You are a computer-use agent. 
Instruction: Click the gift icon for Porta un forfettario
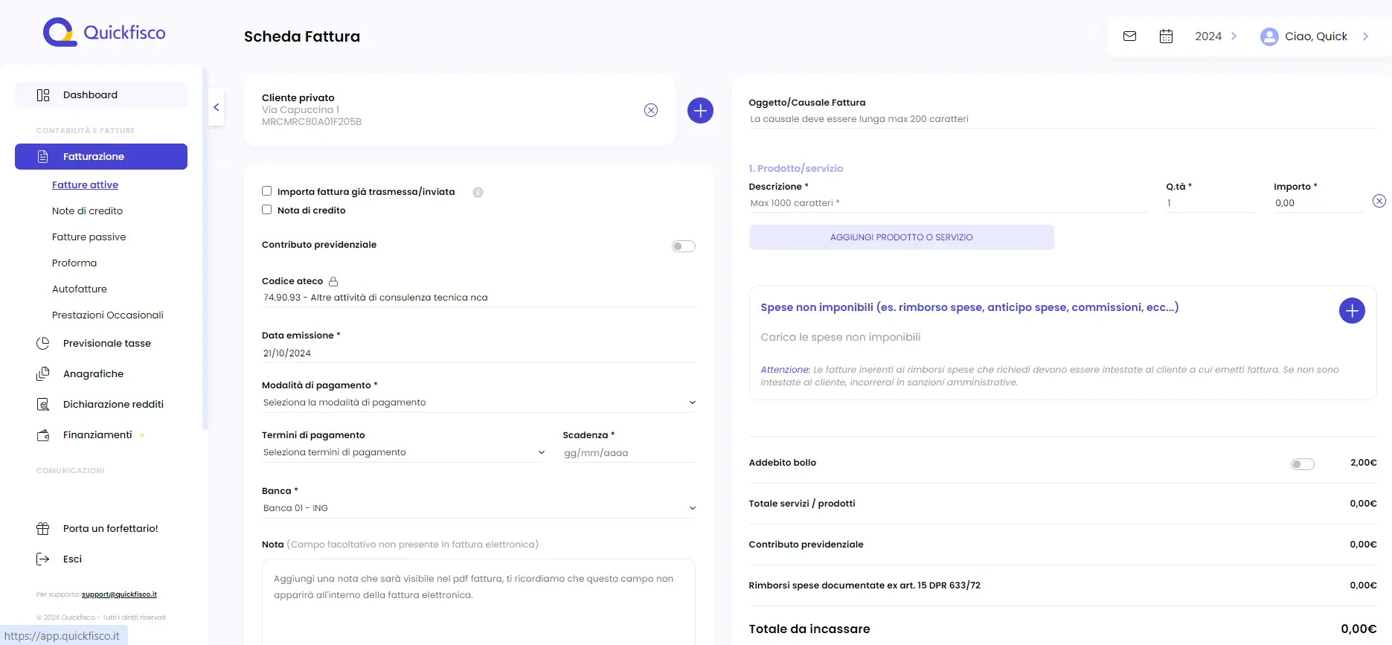[x=43, y=529]
